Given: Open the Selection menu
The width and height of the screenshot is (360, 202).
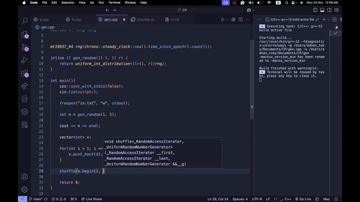Looking at the screenshot, I should pyautogui.click(x=67, y=3).
